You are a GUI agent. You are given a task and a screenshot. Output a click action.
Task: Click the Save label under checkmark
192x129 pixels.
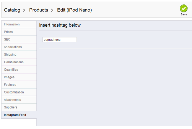coord(184,14)
